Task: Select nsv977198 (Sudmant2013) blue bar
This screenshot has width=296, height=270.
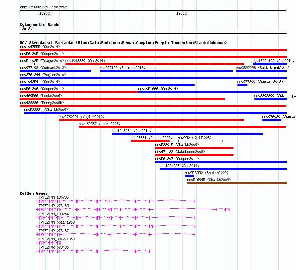Action: pyautogui.click(x=55, y=71)
